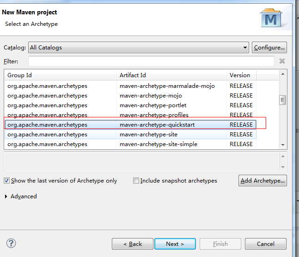
Task: Select the maven-archetype-quickstart row
Action: click(130, 125)
